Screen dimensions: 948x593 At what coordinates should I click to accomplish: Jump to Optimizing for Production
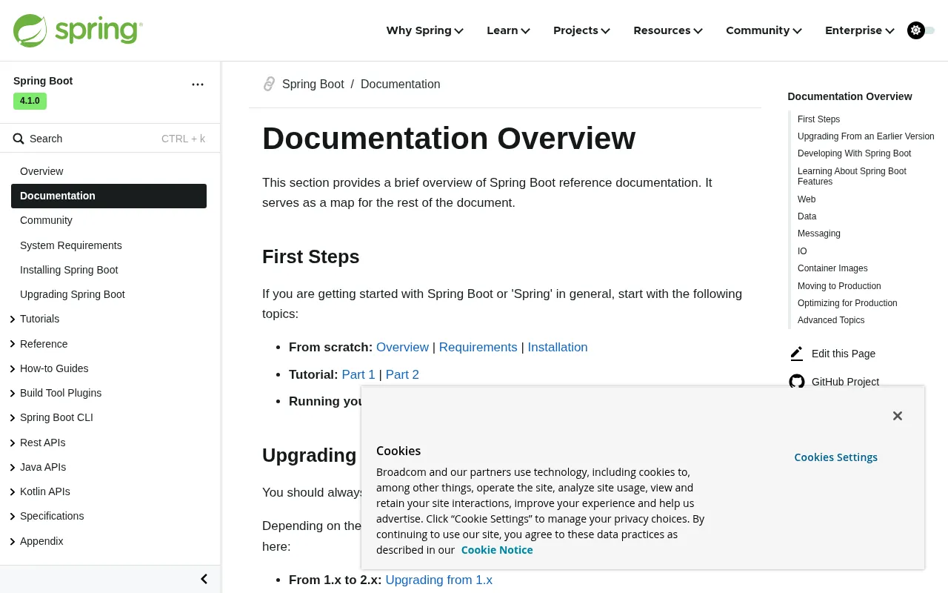[847, 303]
